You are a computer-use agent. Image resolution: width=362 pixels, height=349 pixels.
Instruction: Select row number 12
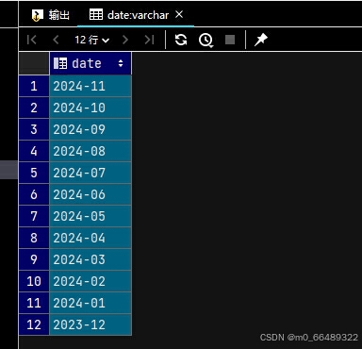click(x=34, y=324)
